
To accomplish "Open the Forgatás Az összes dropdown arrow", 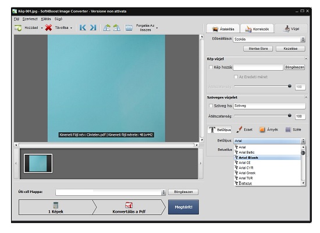I will tap(157, 28).
